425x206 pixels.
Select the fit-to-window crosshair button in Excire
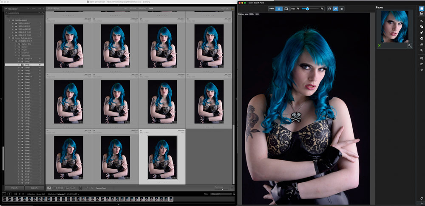point(279,9)
